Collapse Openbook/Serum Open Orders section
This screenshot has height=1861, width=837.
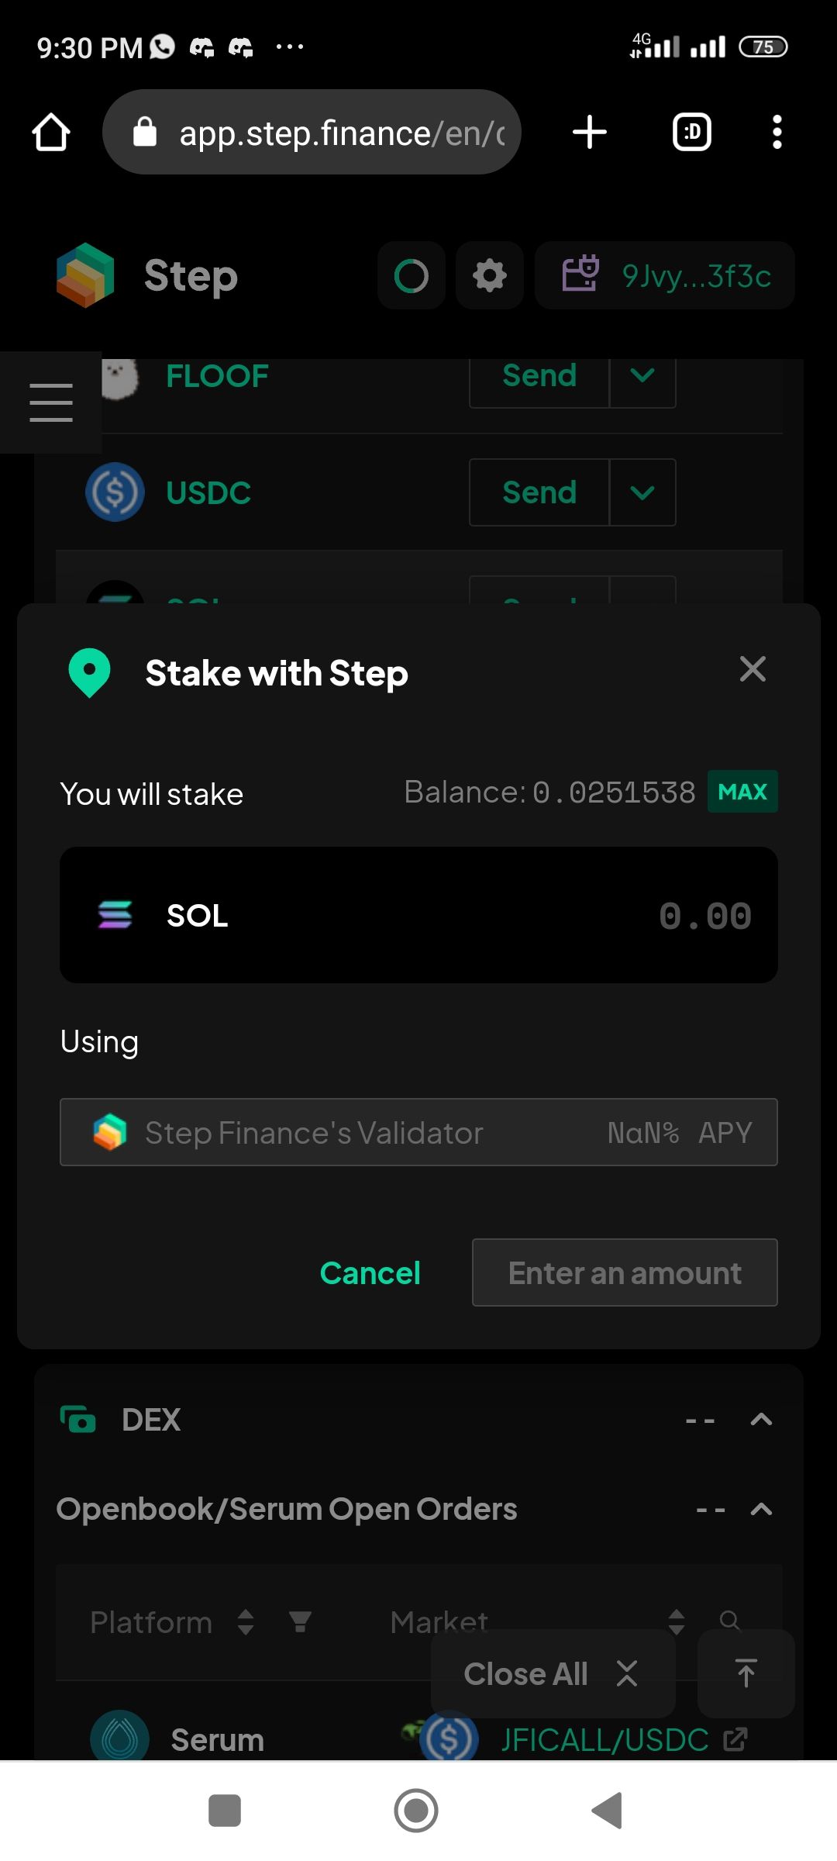click(762, 1509)
